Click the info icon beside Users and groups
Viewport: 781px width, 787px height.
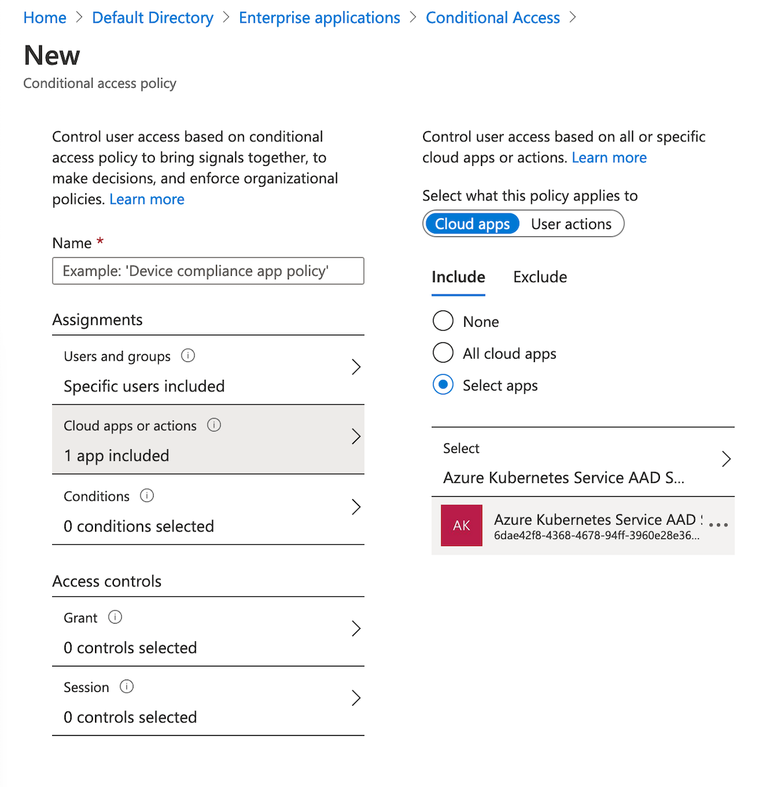point(187,355)
